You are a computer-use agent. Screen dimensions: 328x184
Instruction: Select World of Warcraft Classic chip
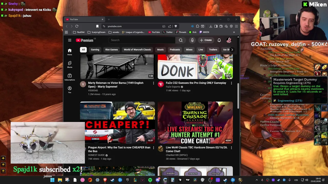pyautogui.click(x=137, y=50)
